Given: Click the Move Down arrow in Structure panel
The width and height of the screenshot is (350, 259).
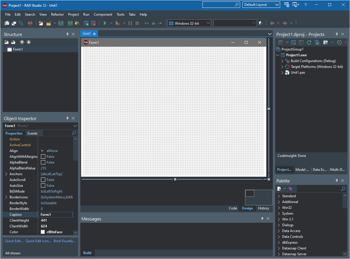Looking at the screenshot, I should (x=29, y=42).
